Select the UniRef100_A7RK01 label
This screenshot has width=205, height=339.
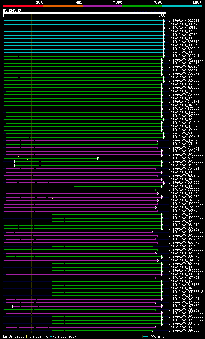pyautogui.click(x=184, y=278)
